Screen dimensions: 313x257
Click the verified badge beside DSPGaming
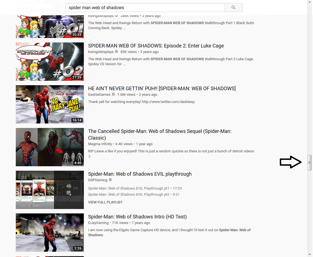click(x=110, y=180)
